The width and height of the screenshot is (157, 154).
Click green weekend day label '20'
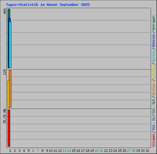(97, 151)
